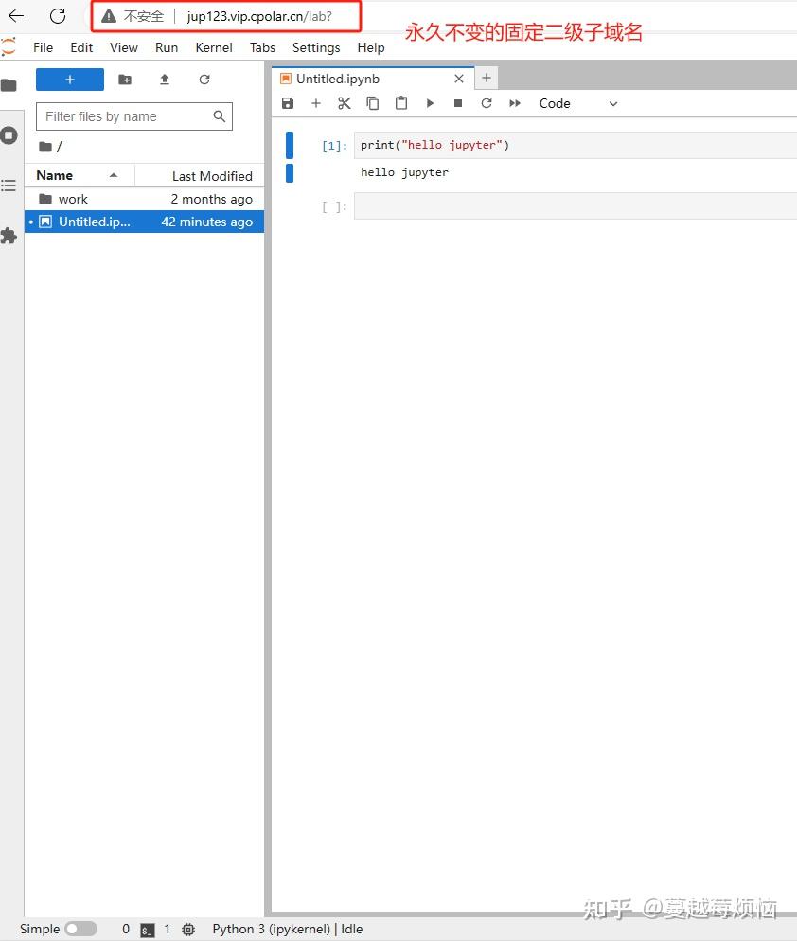Click the Jupyter logo icon
Viewport: 797px width, 941px height.
(8, 46)
